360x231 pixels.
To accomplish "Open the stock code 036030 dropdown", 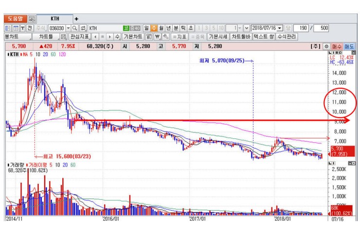I will click(x=68, y=28).
